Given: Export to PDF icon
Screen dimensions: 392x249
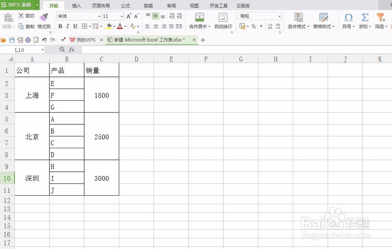Looking at the screenshot, I should tap(20, 40).
